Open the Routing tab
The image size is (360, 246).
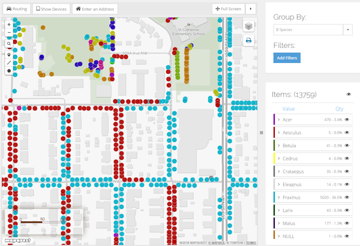(x=16, y=9)
